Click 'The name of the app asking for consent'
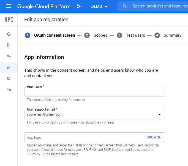This screenshot has height=166, width=188. click(x=56, y=100)
